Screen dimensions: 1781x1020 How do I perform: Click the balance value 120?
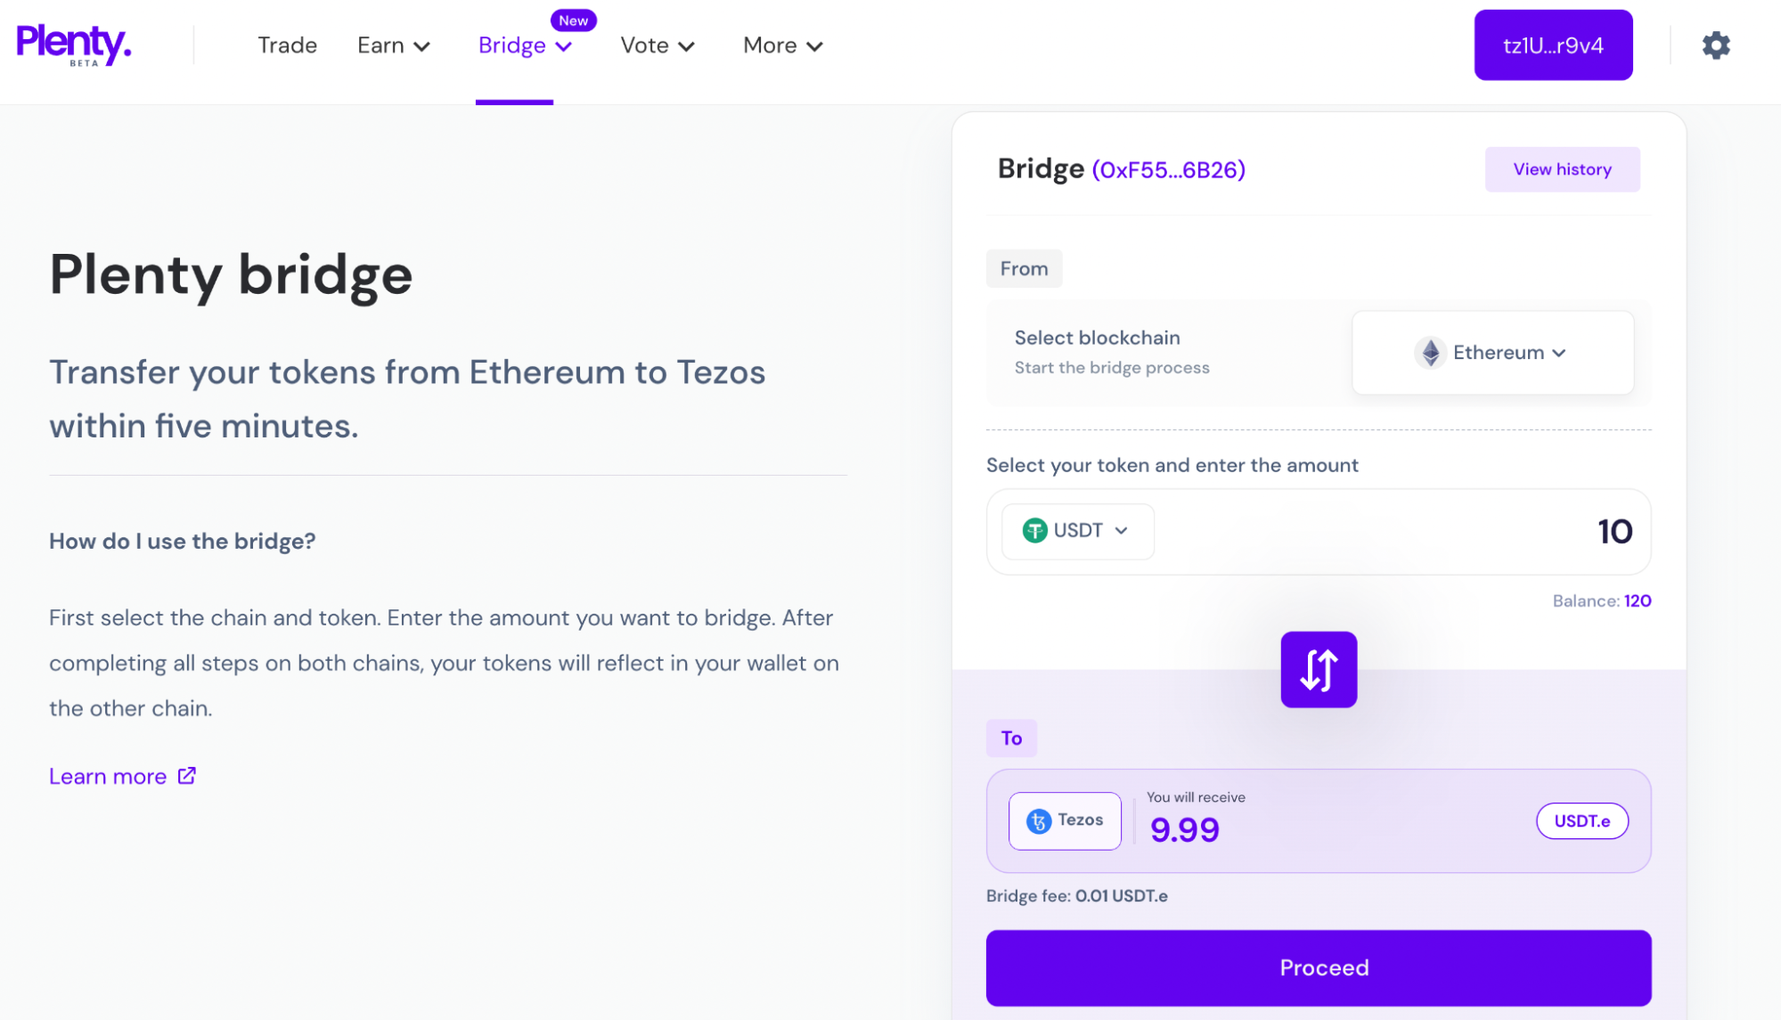(1637, 600)
